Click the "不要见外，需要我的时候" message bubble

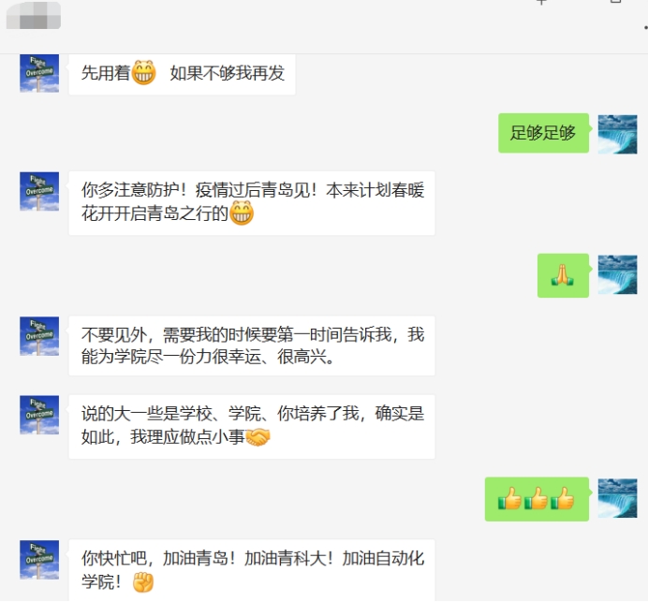(x=252, y=345)
